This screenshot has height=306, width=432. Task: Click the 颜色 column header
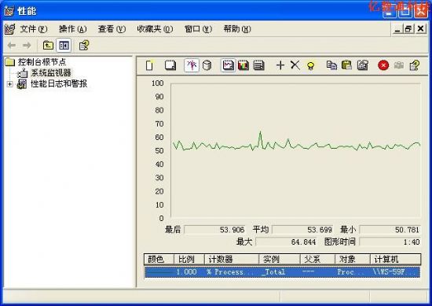click(159, 259)
